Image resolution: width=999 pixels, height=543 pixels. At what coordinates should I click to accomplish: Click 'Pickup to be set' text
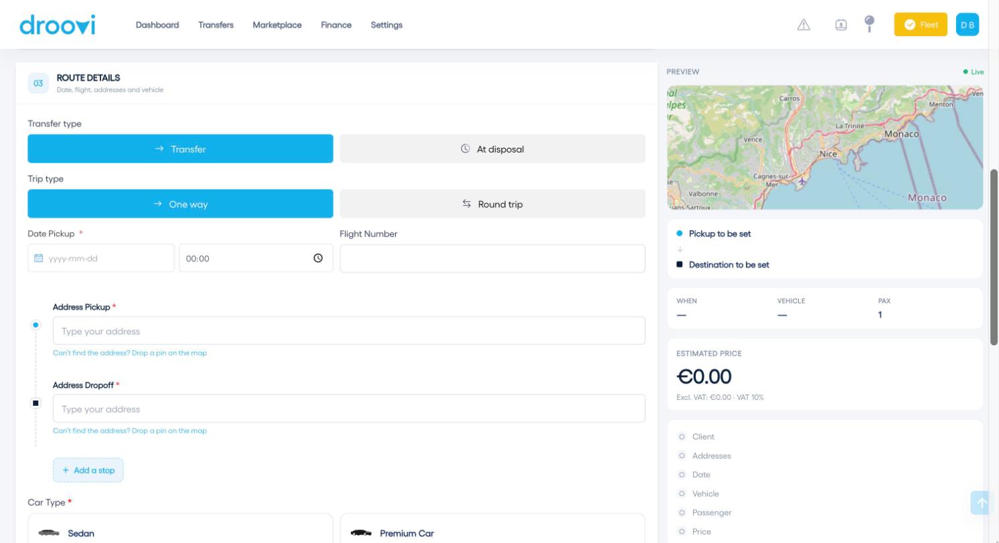click(x=720, y=234)
